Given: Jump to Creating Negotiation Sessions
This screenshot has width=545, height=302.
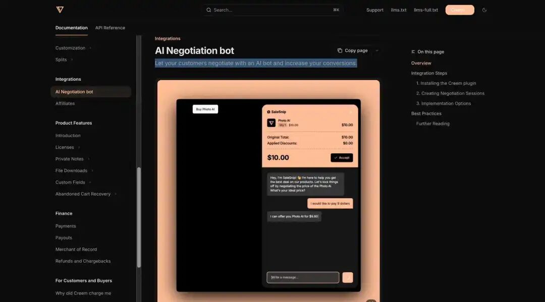Looking at the screenshot, I should tap(451, 93).
